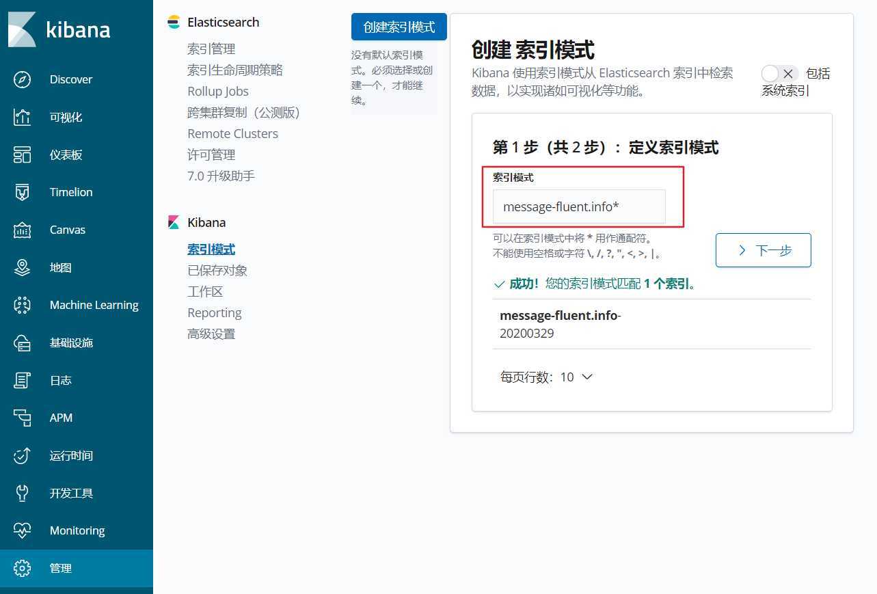Select 地图 label in sidebar
Viewport: 877px width, 594px height.
pyautogui.click(x=61, y=267)
